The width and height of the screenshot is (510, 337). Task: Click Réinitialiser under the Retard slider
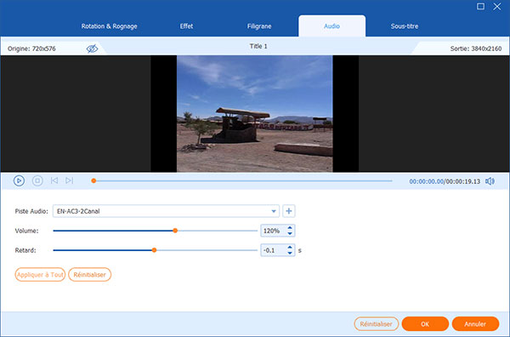(x=90, y=275)
